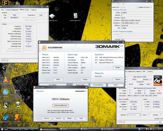This screenshot has height=131, width=163.
Task: Click OK button in right CPU-Z window
Action: (160, 122)
